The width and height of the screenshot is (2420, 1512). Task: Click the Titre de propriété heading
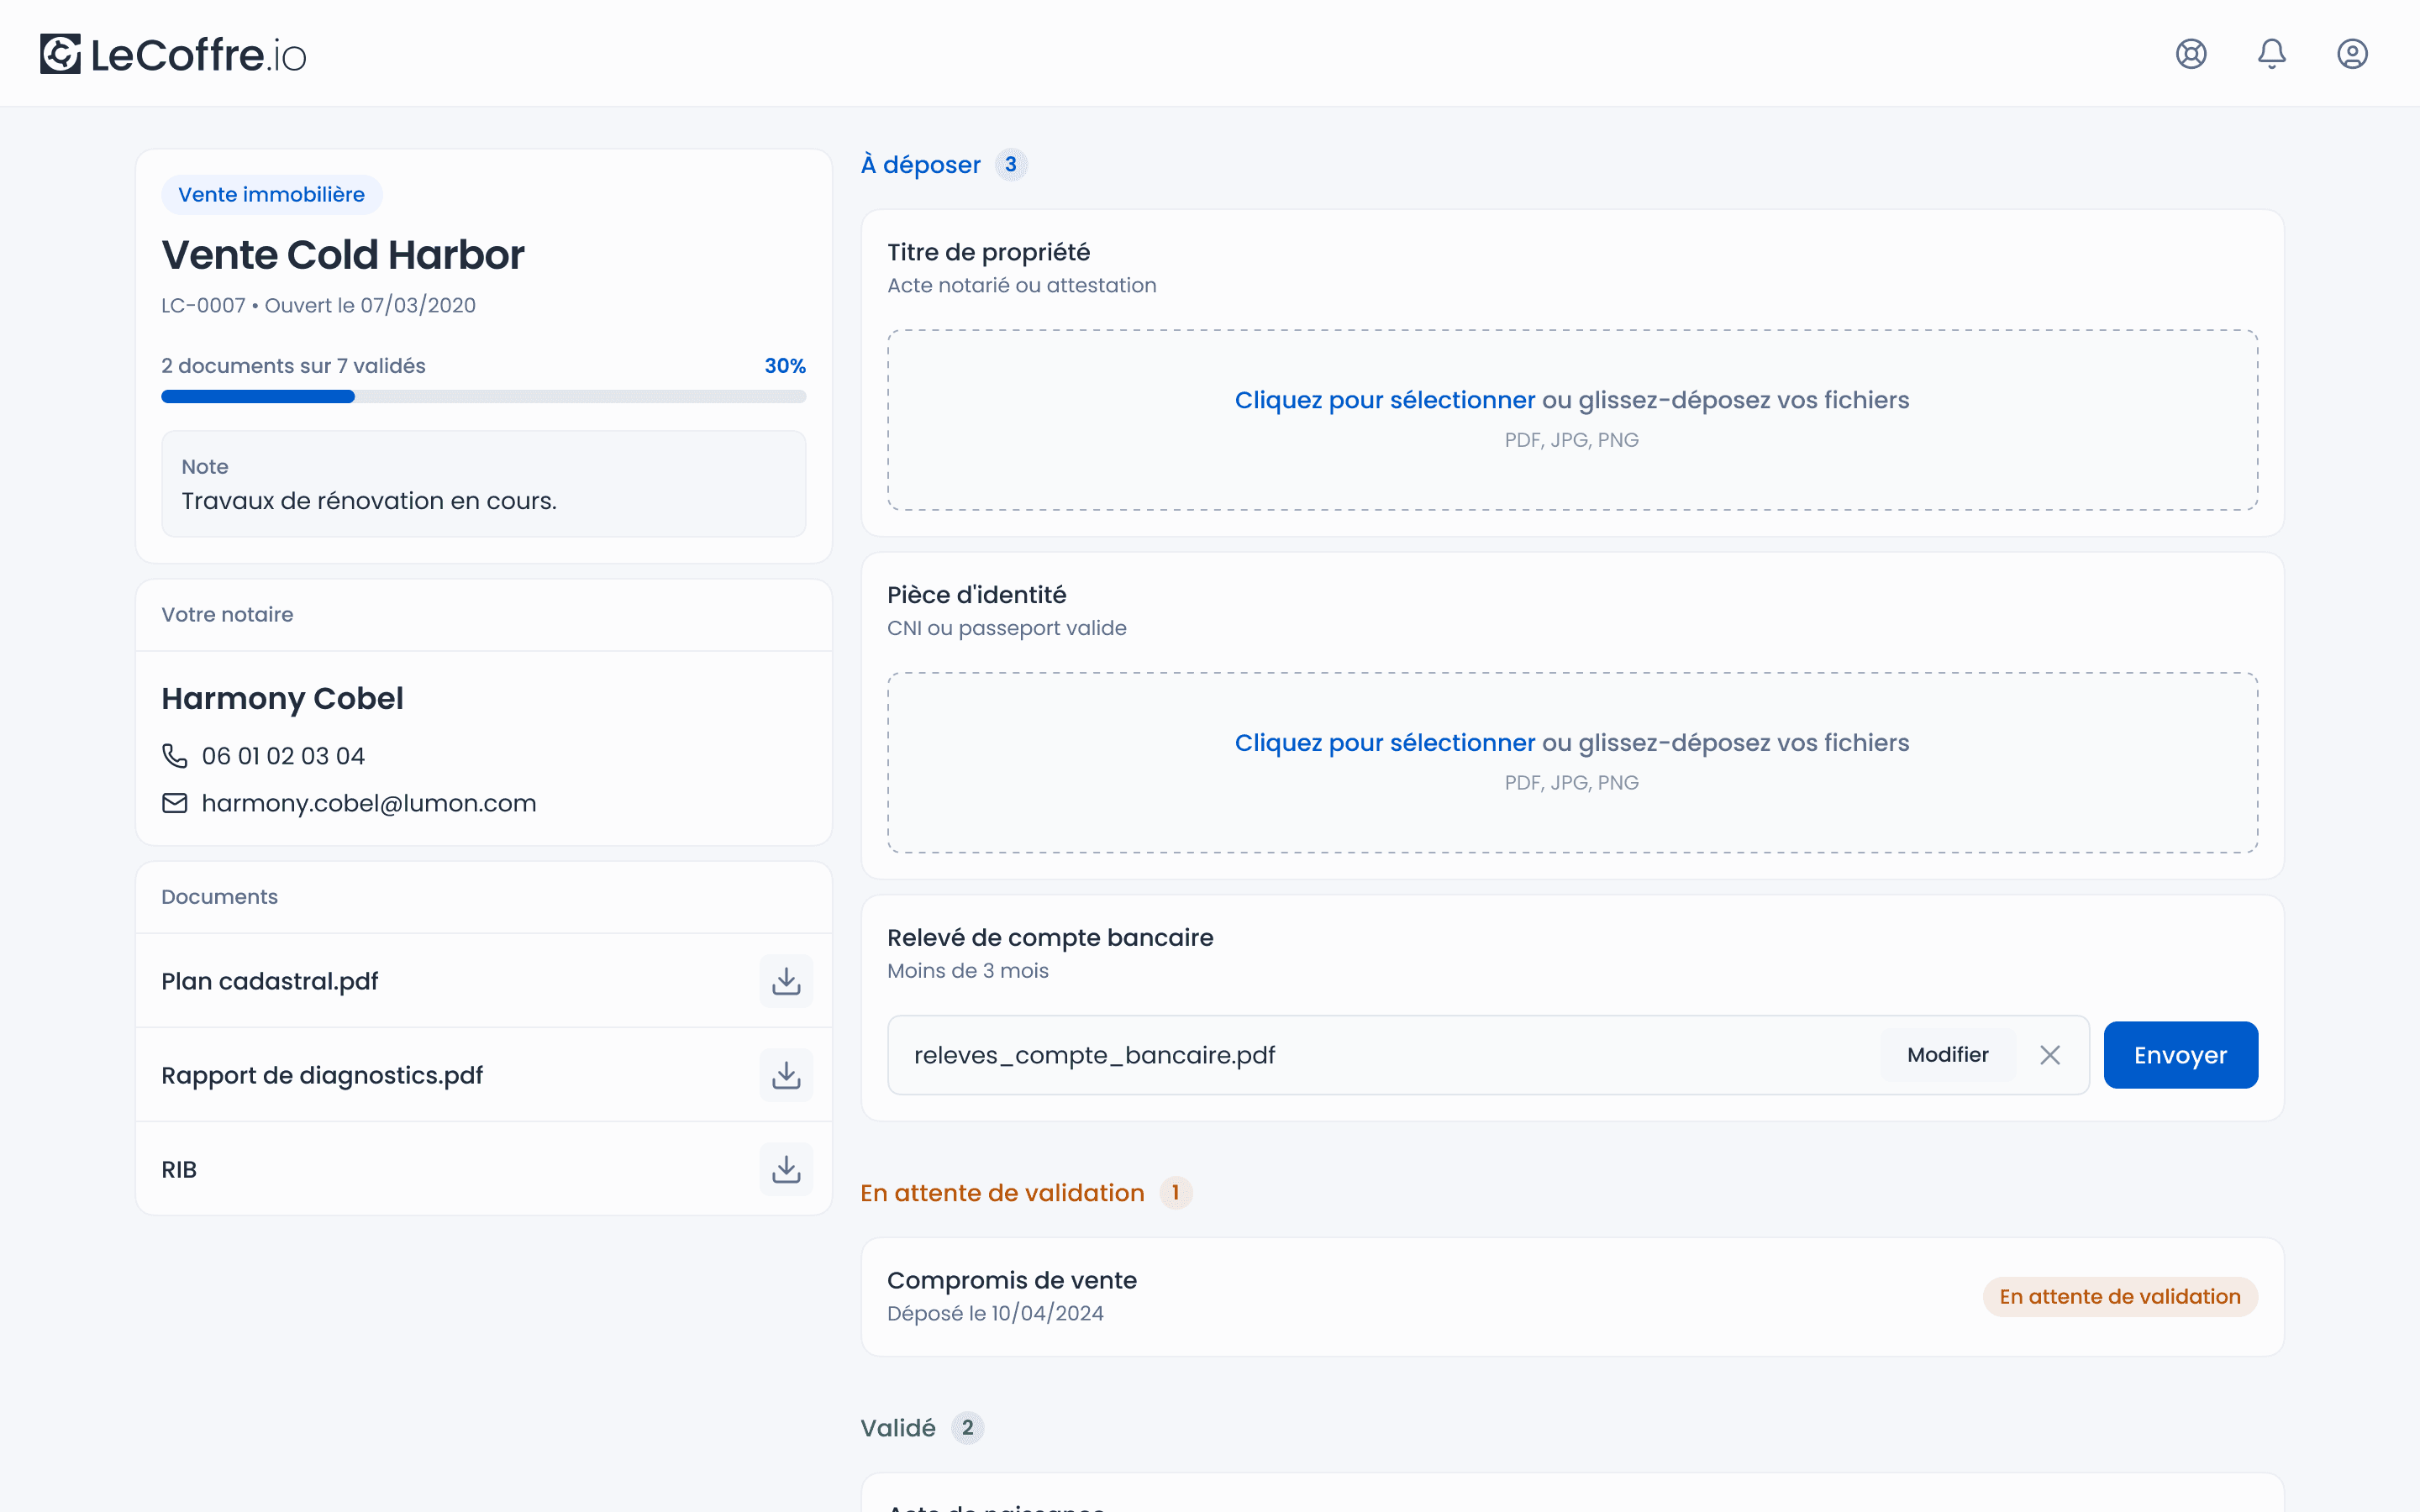[x=988, y=253]
